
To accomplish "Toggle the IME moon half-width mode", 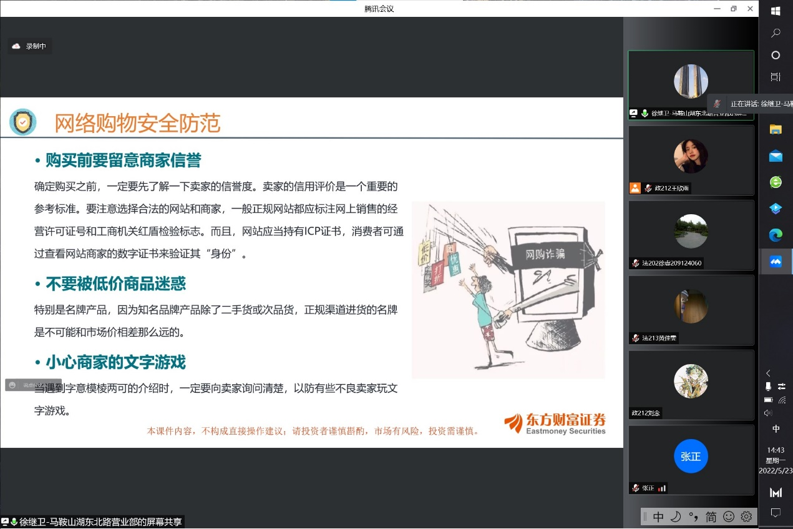I will [x=676, y=517].
